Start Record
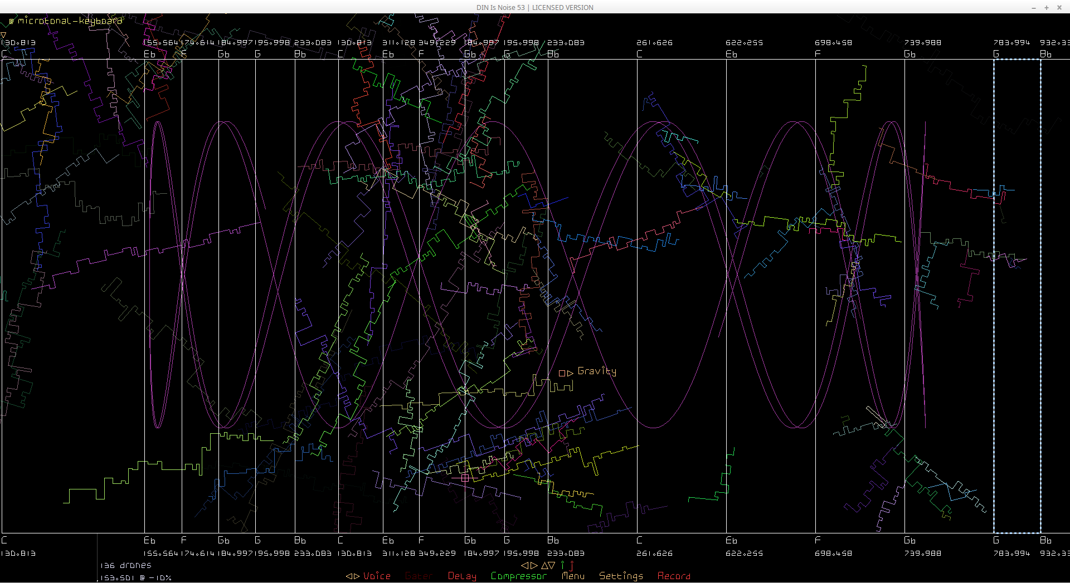The height and width of the screenshot is (583, 1070). click(674, 576)
